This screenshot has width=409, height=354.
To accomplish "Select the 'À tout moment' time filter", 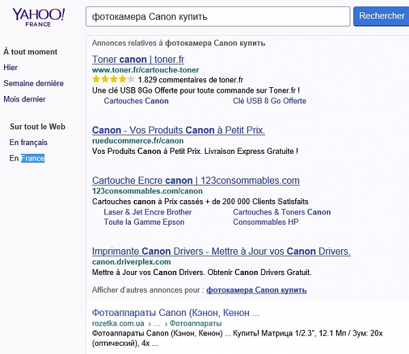I will [x=30, y=52].
